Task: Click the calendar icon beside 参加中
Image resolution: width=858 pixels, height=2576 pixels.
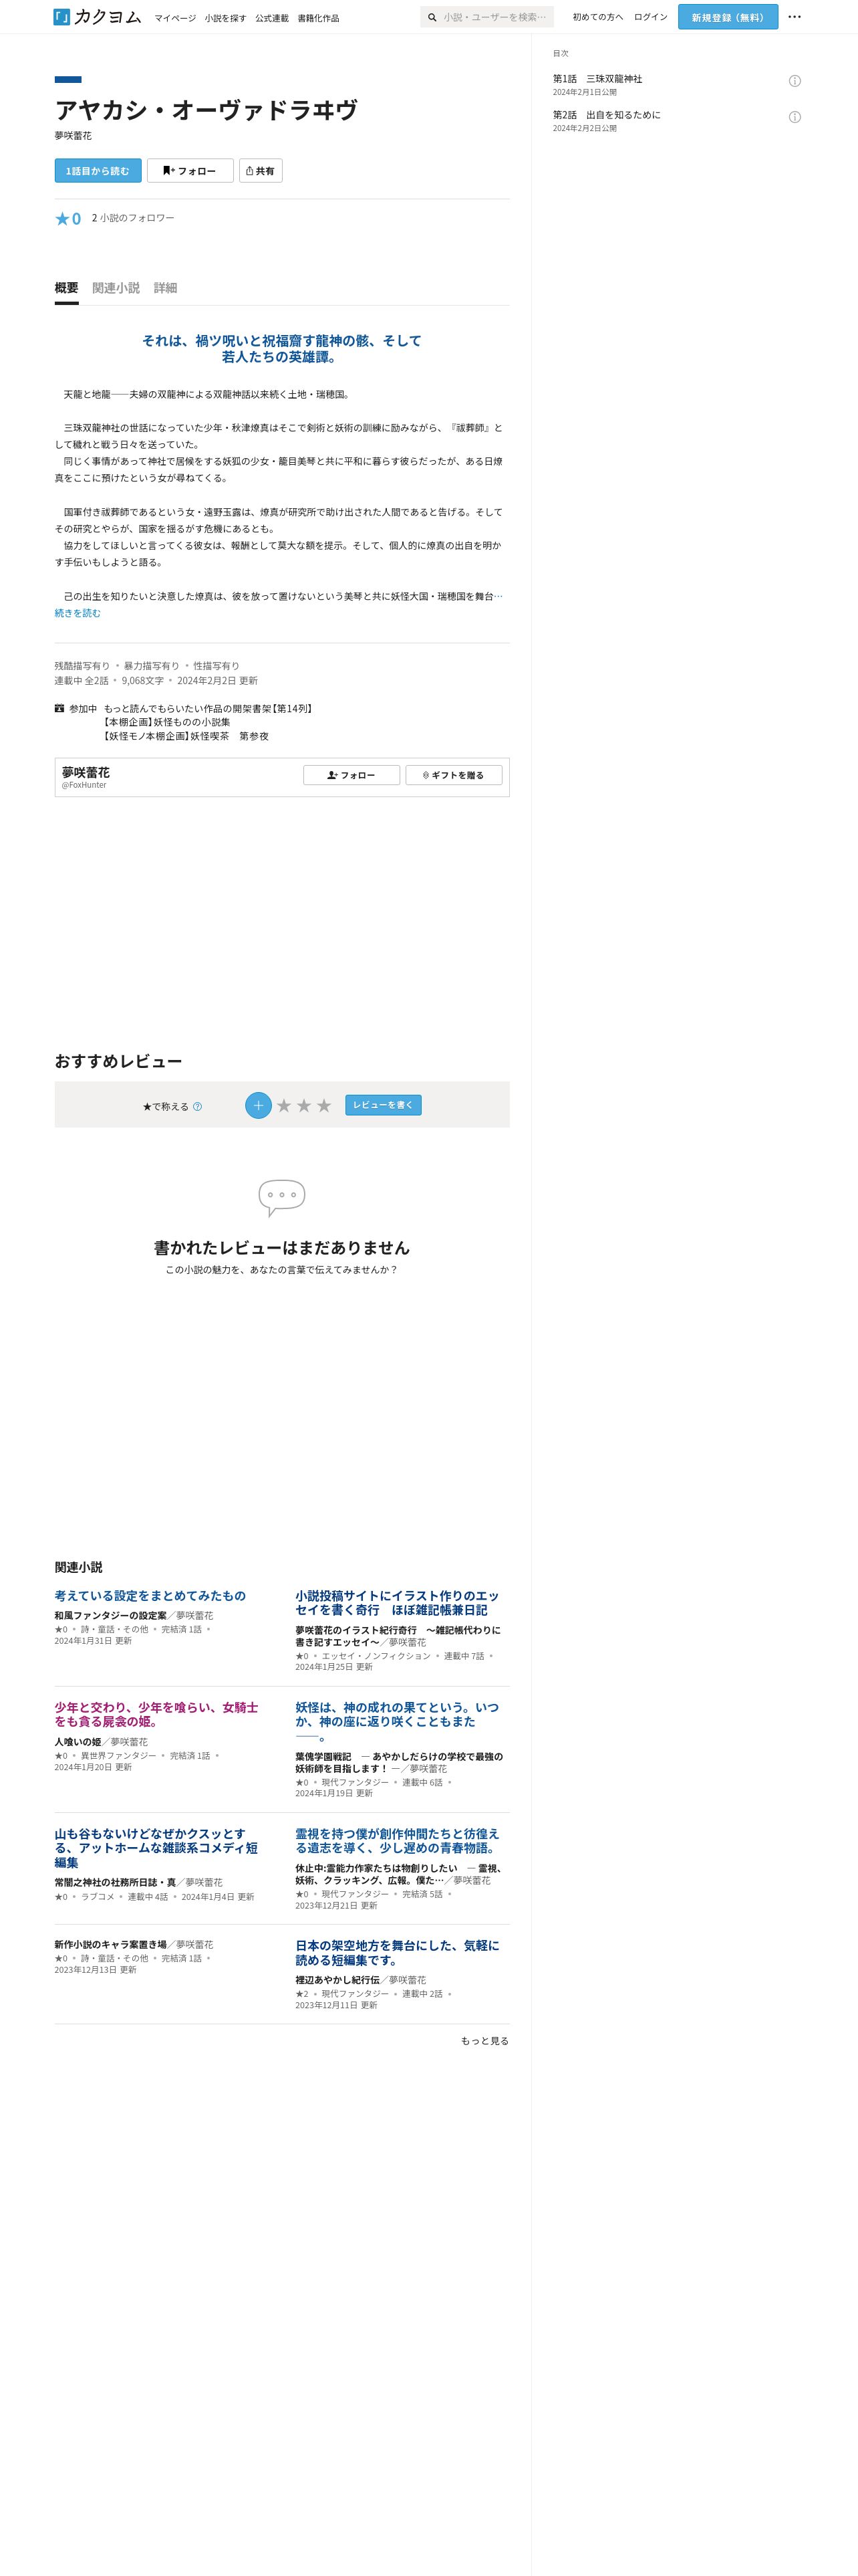Action: [x=59, y=708]
